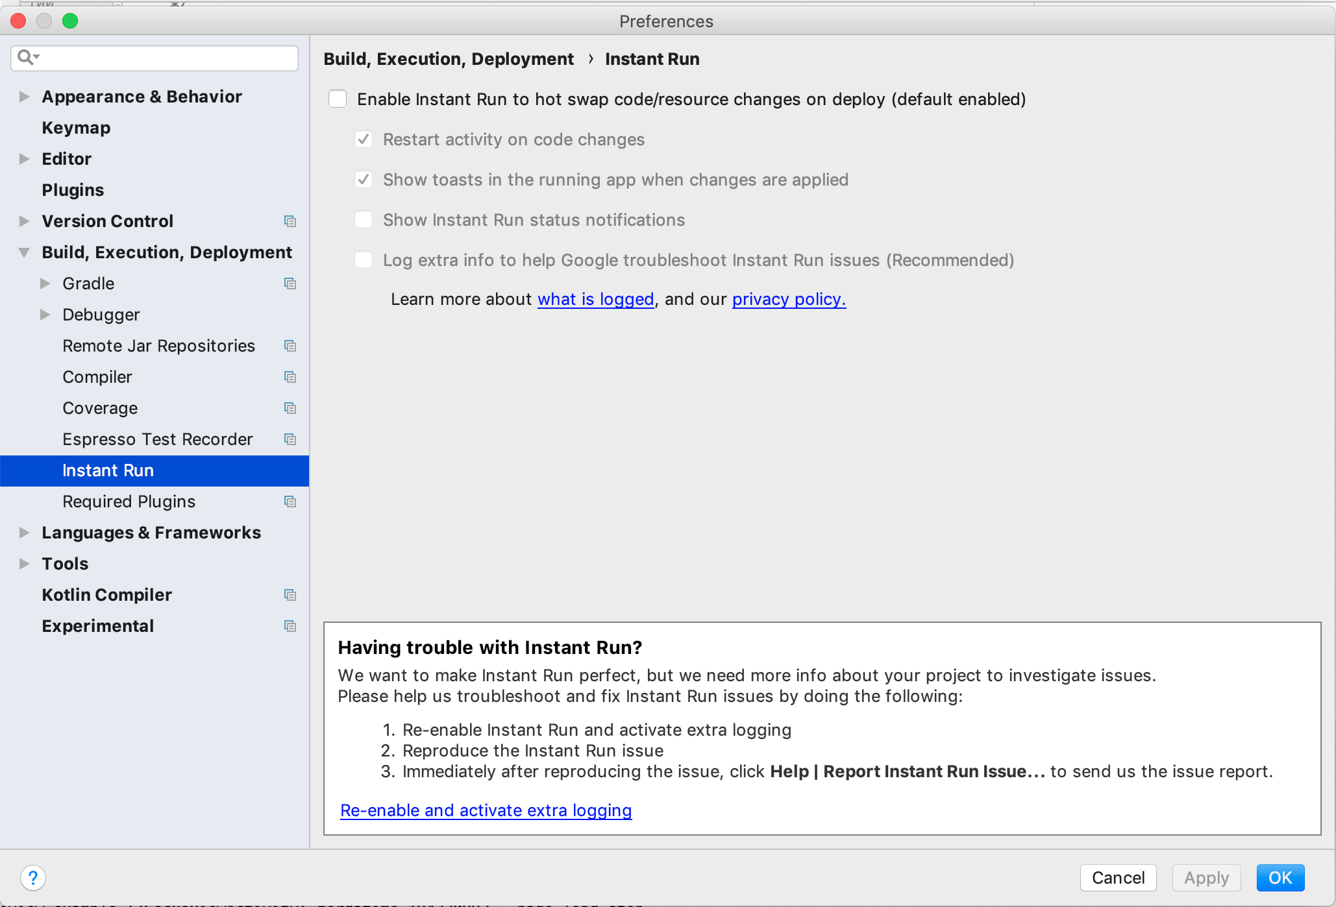Toggle Restart activity on code changes
1336x907 pixels.
[x=364, y=139]
